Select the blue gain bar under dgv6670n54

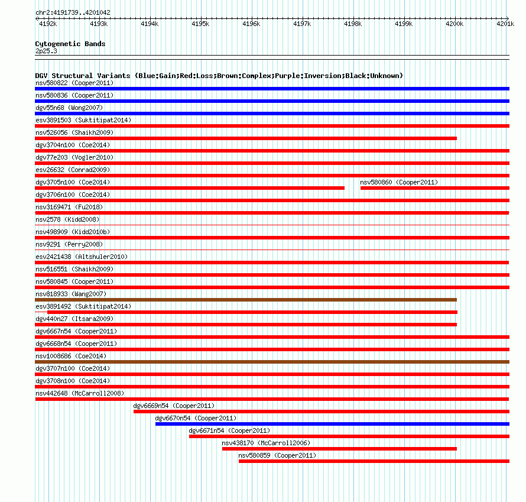tap(332, 424)
